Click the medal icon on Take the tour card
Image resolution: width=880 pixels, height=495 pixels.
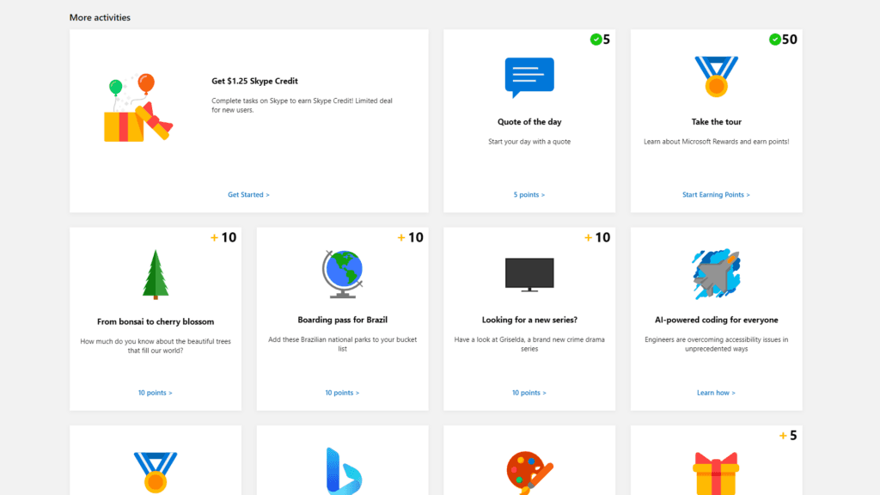coord(716,77)
